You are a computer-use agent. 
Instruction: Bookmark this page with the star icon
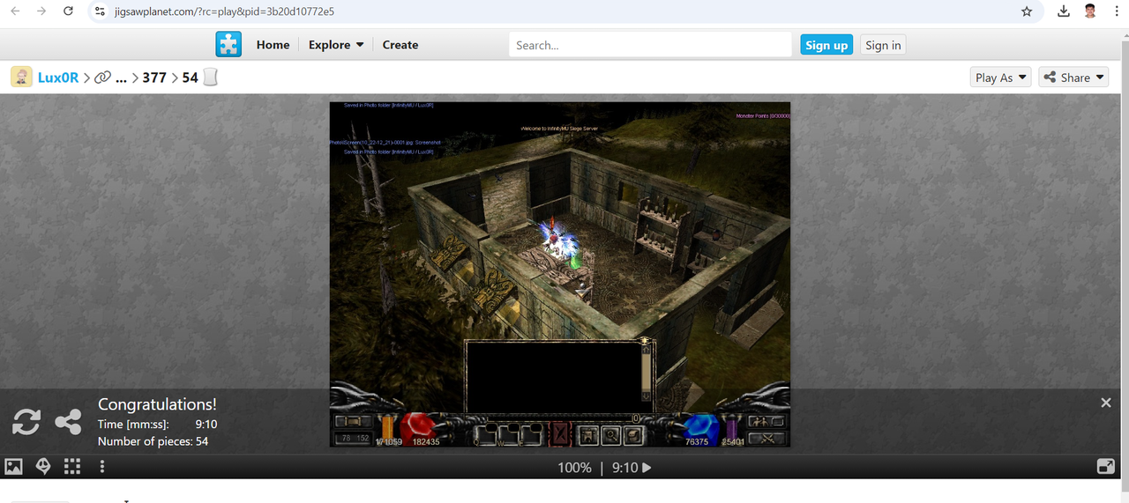[1027, 11]
